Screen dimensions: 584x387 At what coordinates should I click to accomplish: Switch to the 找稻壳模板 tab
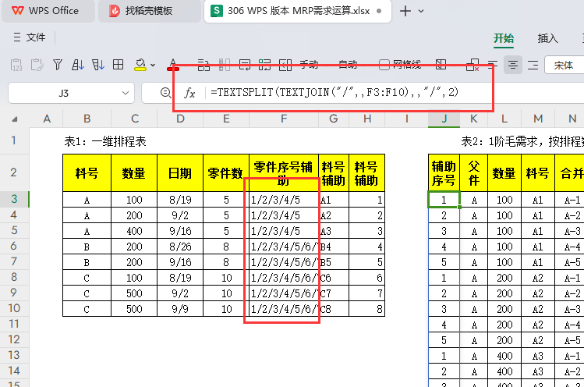coord(150,11)
